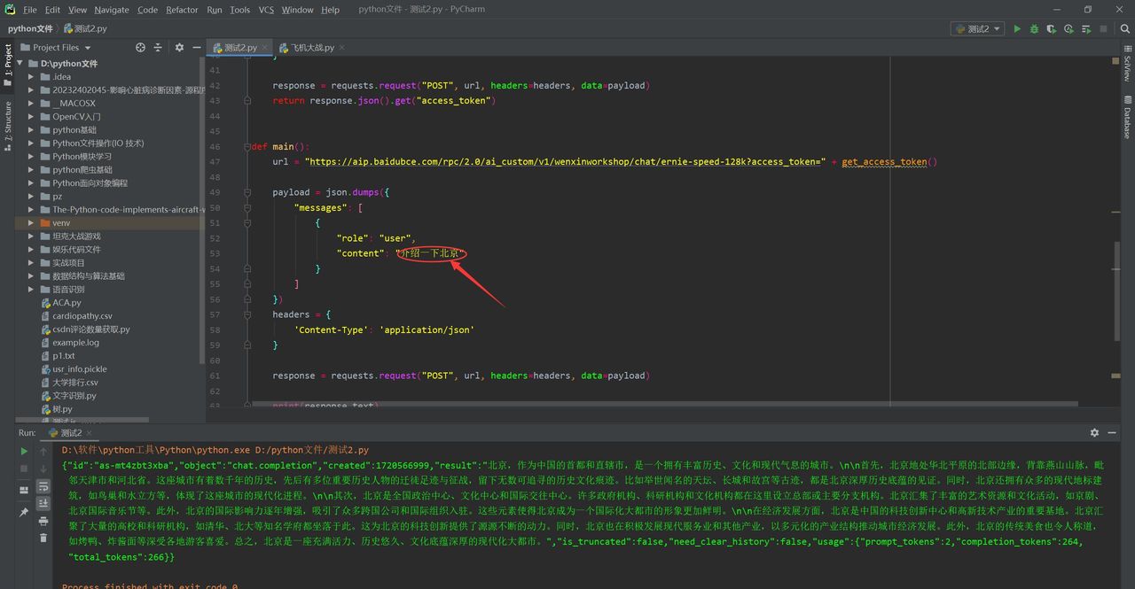
Task: Open the 测试2 run configuration dropdown
Action: 977,29
